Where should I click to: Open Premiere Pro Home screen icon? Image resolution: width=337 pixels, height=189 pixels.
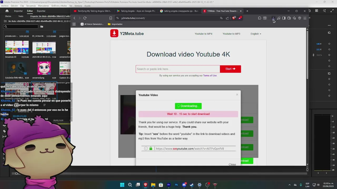coord(7,11)
